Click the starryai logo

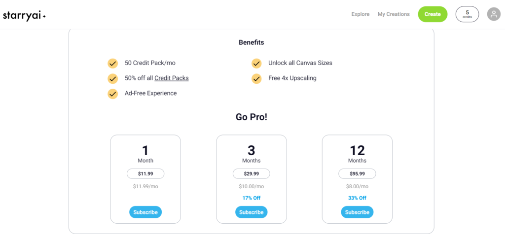point(24,15)
